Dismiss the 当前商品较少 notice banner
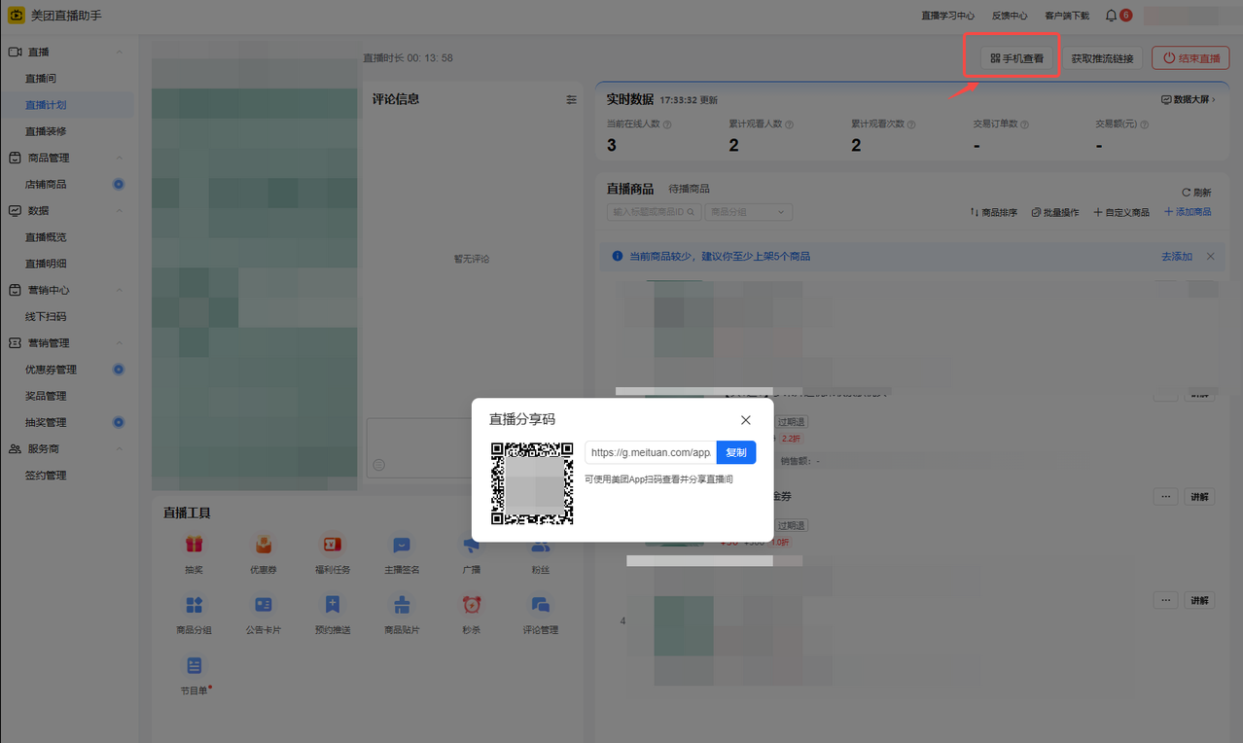The image size is (1243, 743). [x=1211, y=256]
